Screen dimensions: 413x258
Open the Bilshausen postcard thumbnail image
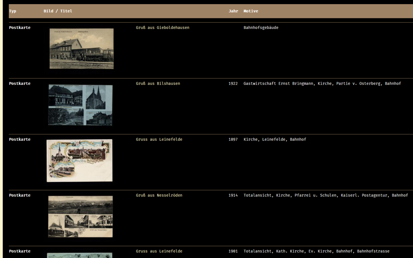click(80, 105)
